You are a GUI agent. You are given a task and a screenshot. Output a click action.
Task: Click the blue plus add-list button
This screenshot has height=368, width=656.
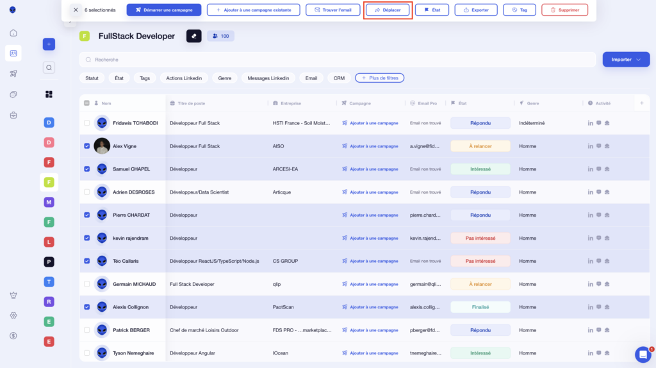49,44
